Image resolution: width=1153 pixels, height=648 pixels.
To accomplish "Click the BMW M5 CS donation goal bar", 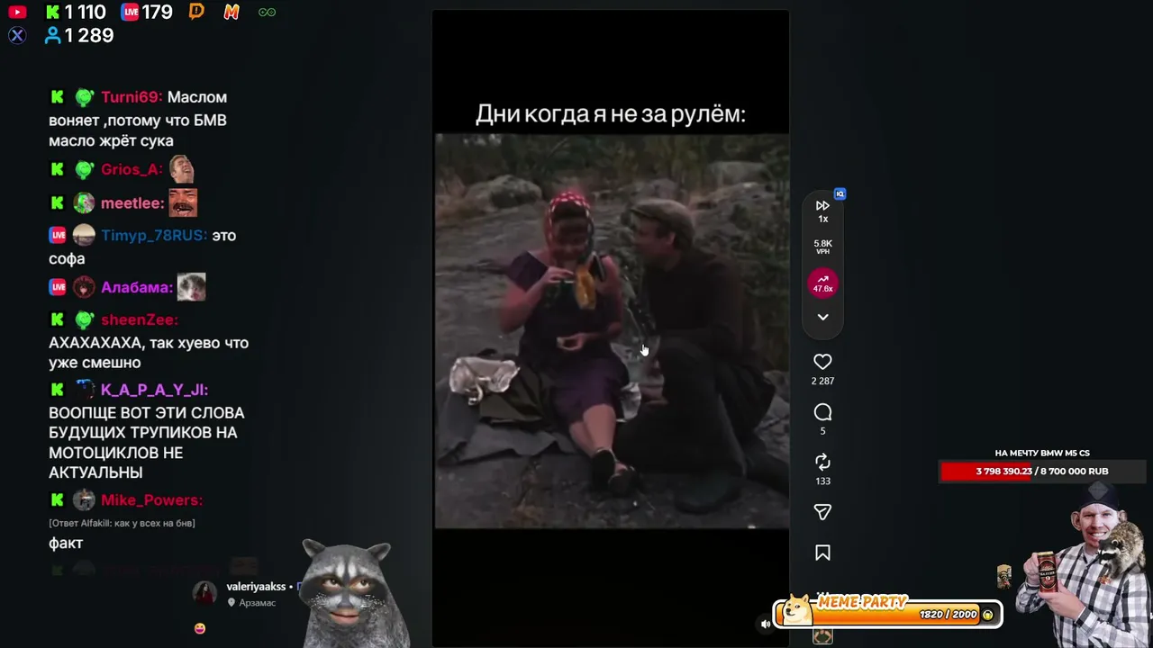I will tap(1042, 472).
